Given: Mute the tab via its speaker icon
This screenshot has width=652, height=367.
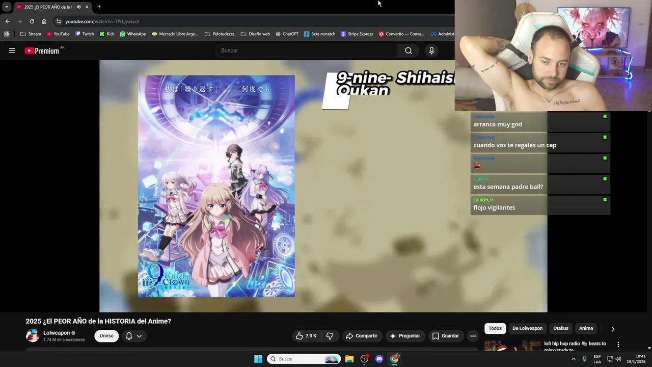Looking at the screenshot, I should [78, 7].
